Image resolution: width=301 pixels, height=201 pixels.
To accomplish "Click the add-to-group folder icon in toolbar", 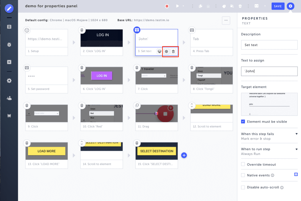I will 232,6.
